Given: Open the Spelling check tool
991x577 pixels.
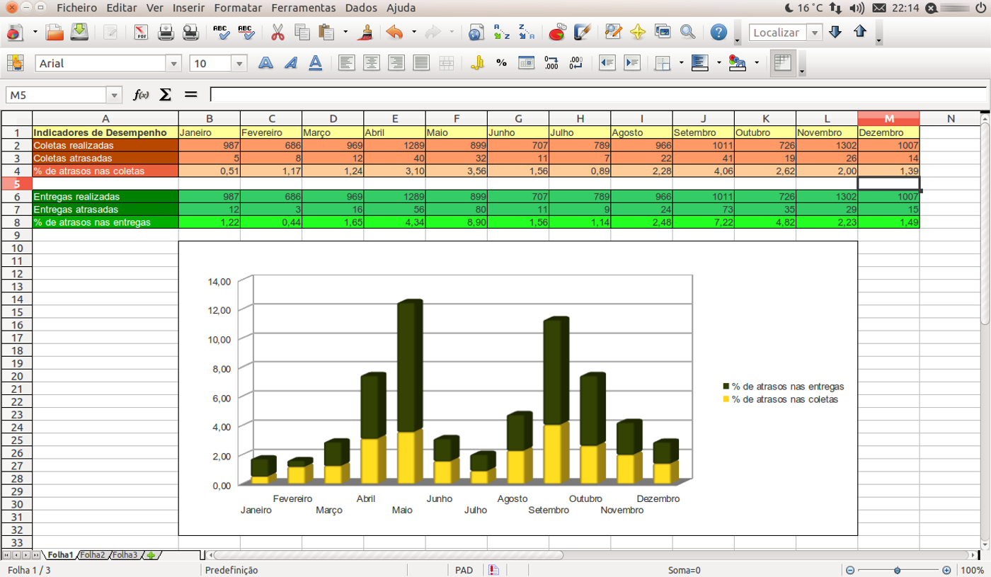Looking at the screenshot, I should click(x=219, y=33).
